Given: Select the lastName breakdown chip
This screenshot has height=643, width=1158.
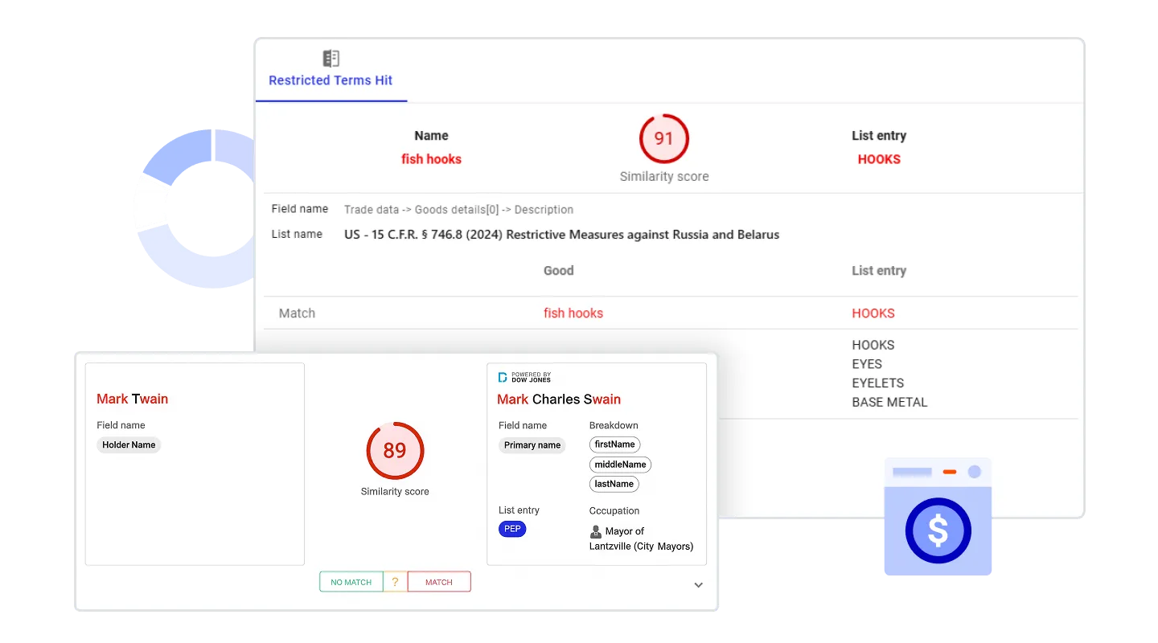Looking at the screenshot, I should tap(614, 484).
